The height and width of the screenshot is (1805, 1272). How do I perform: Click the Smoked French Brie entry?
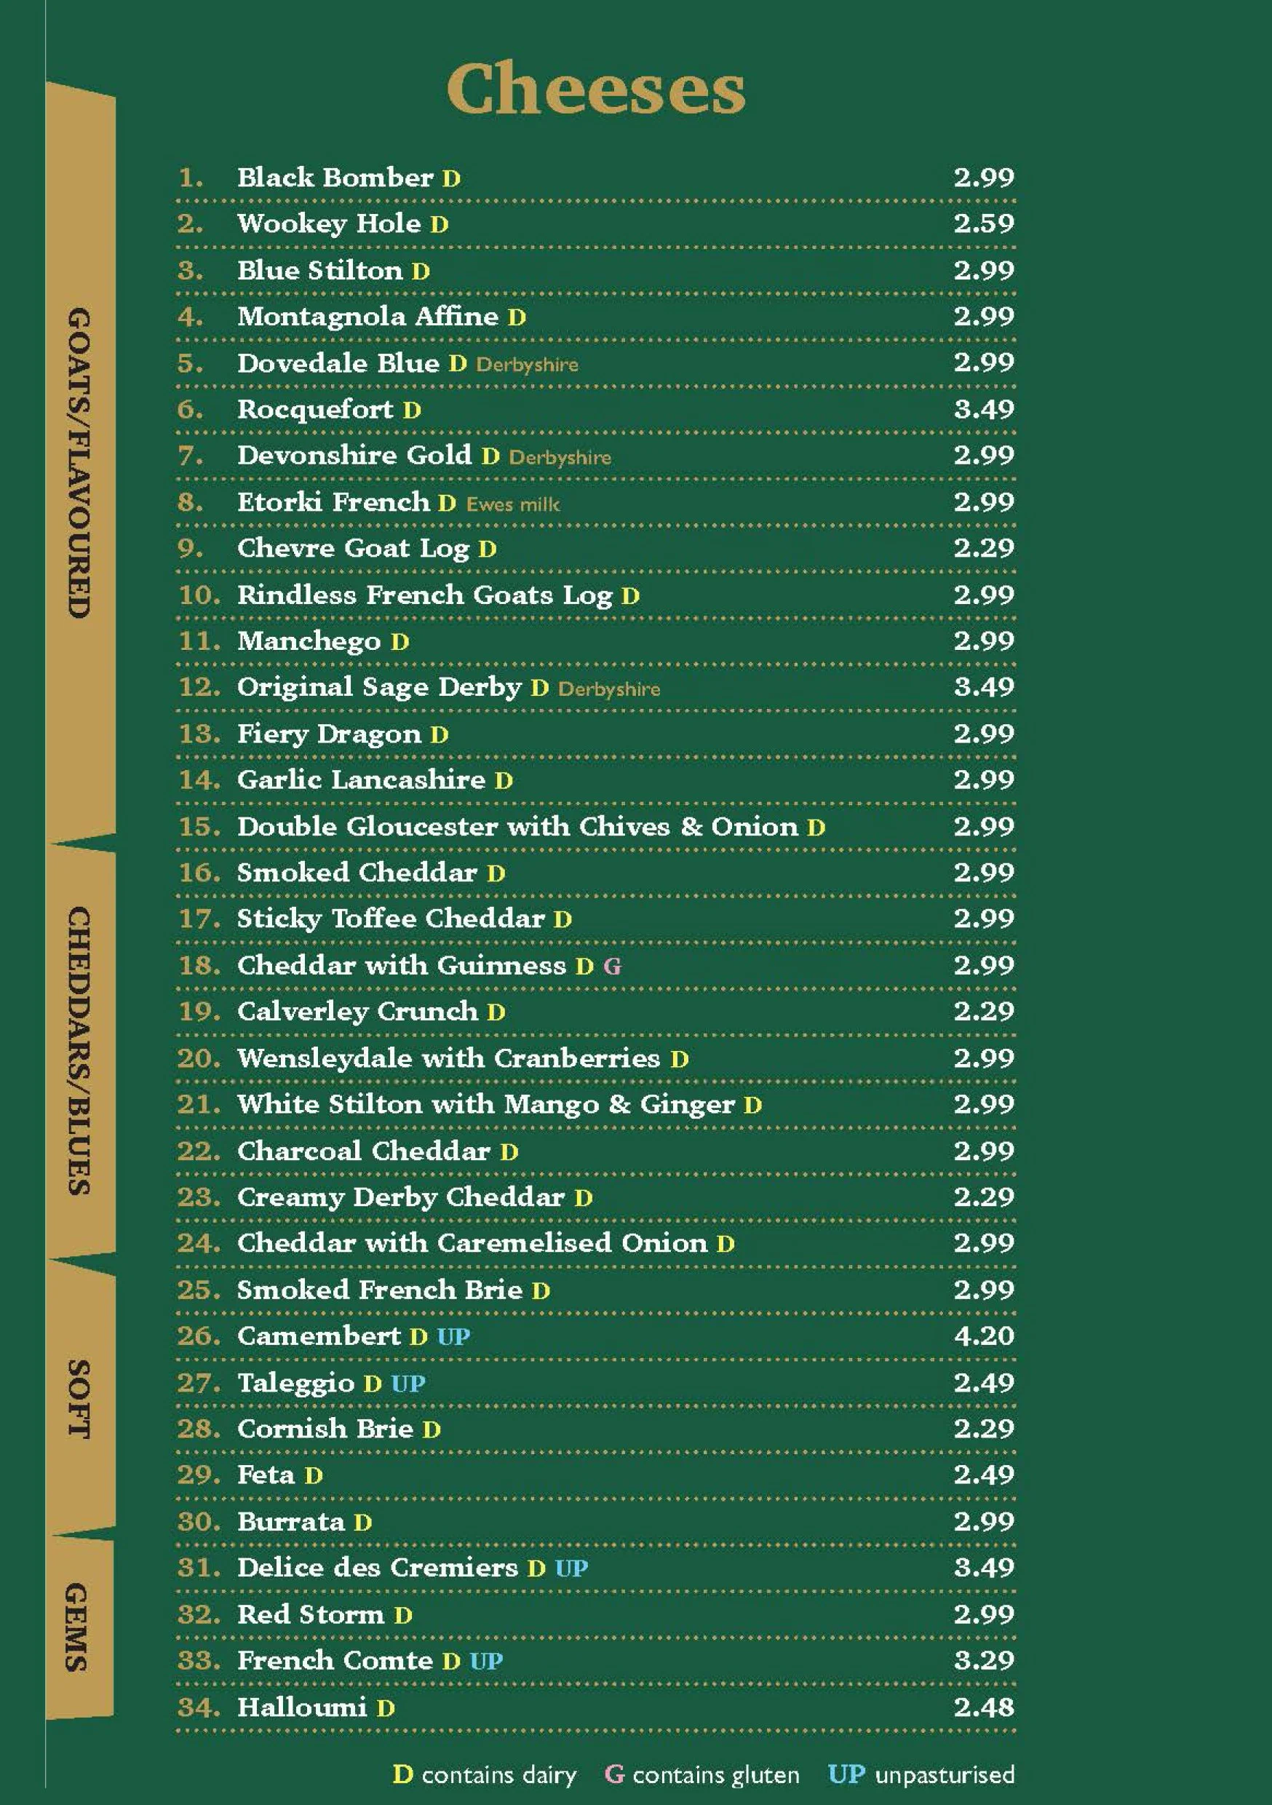click(595, 1291)
